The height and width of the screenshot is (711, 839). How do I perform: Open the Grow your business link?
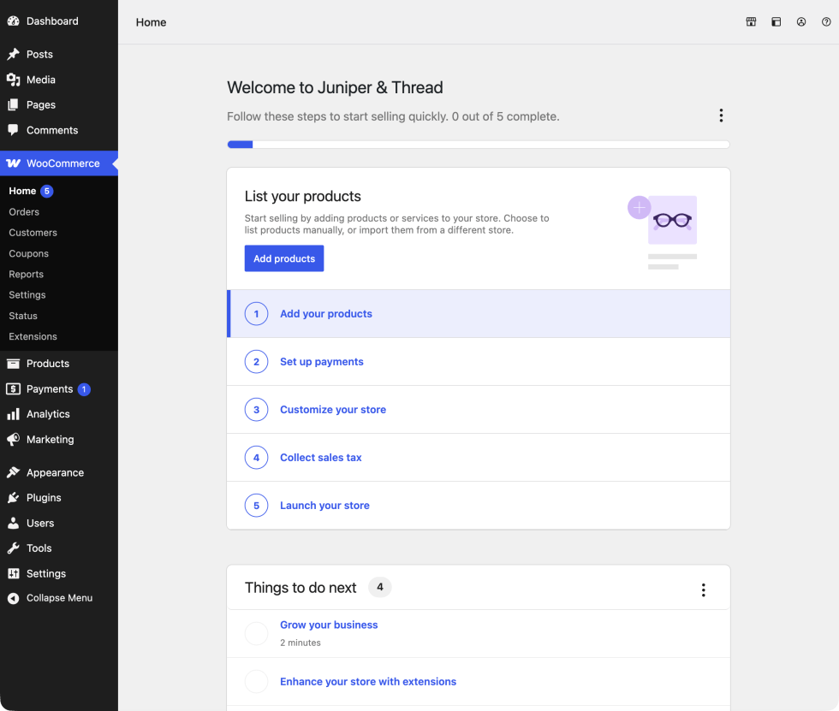pyautogui.click(x=329, y=625)
